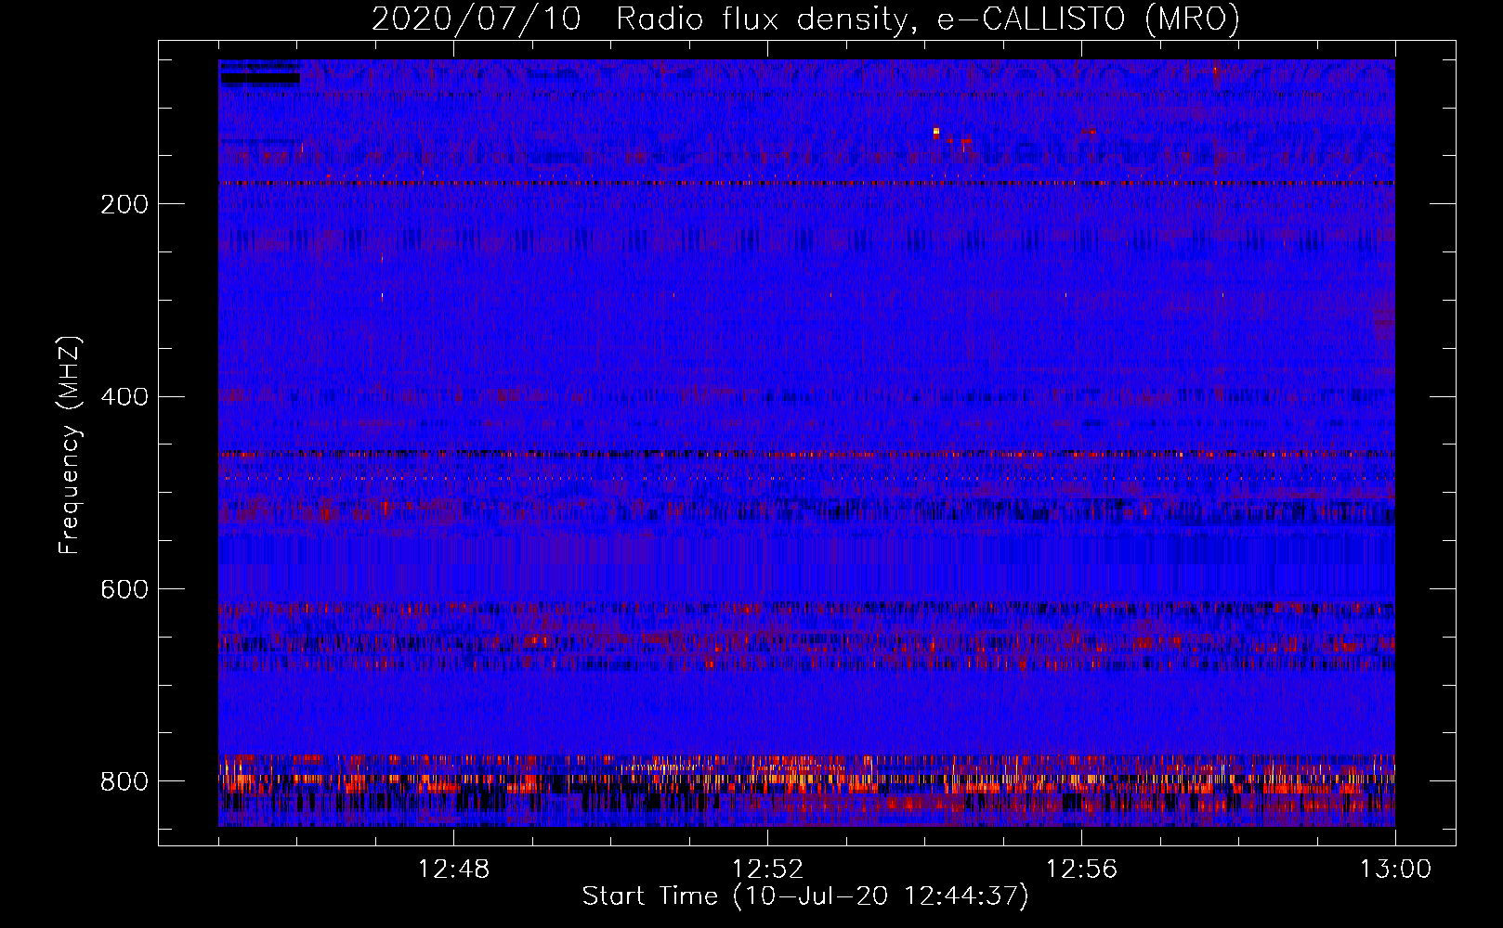Click the 13:00 time tick label
The width and height of the screenshot is (1503, 928).
pyautogui.click(x=1395, y=870)
